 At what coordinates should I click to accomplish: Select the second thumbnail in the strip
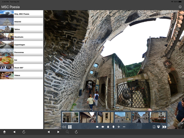(88, 117)
